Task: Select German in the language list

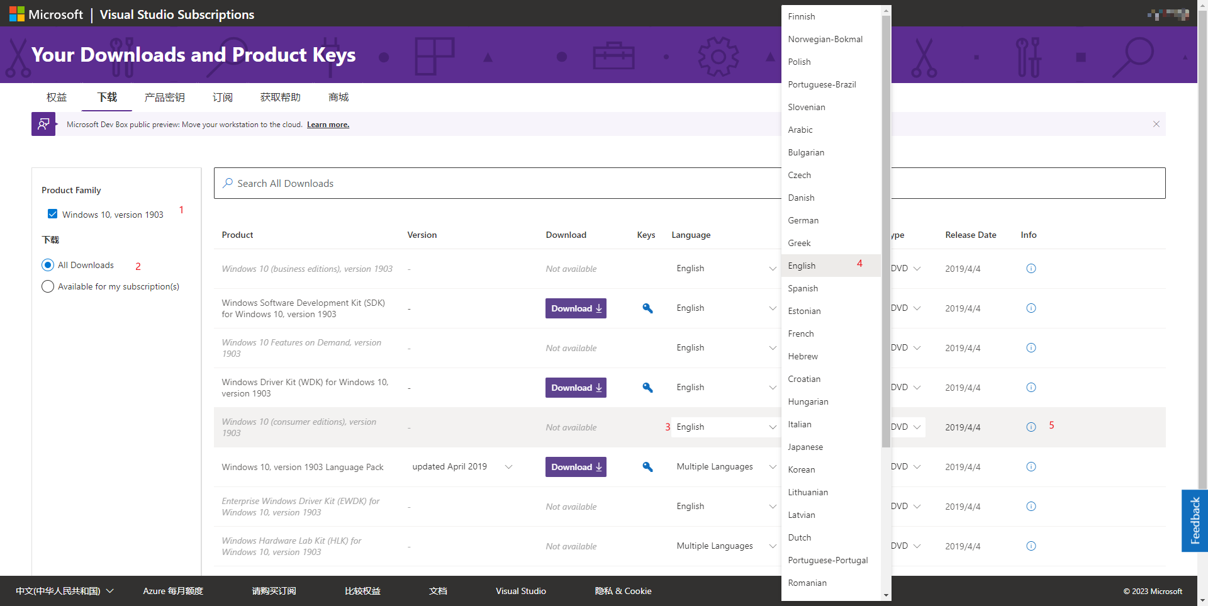Action: pyautogui.click(x=830, y=220)
